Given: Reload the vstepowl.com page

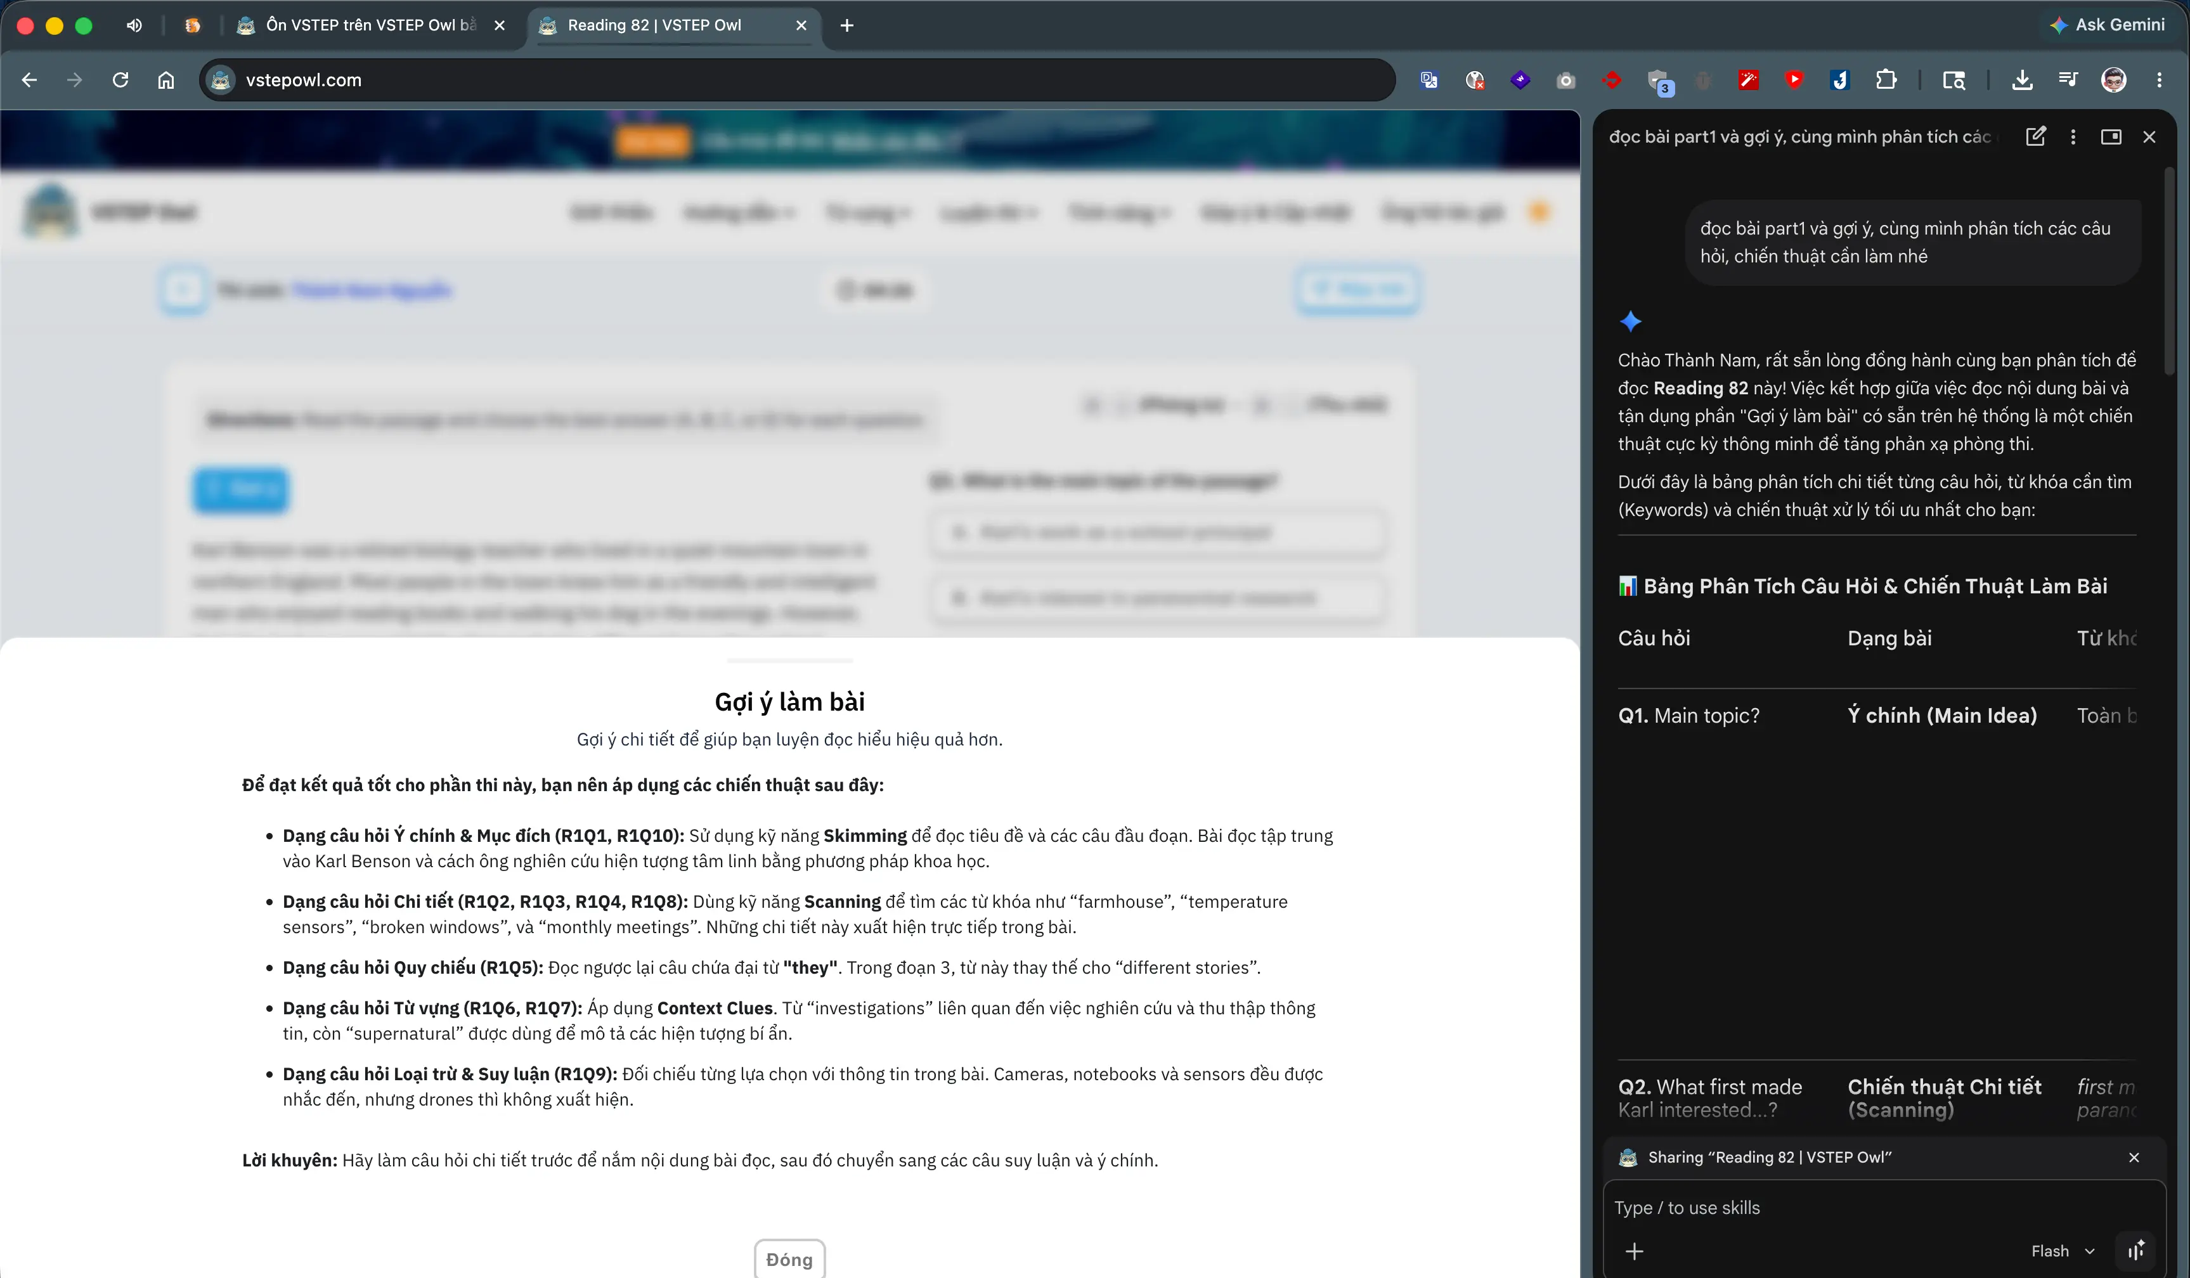Looking at the screenshot, I should [x=121, y=80].
